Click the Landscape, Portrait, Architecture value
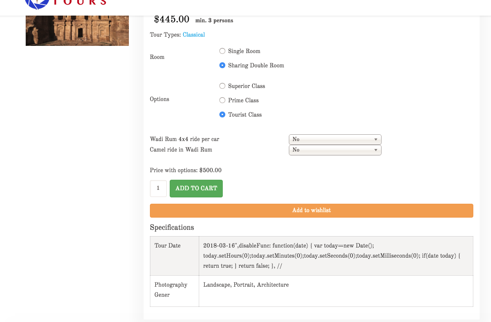 246,285
